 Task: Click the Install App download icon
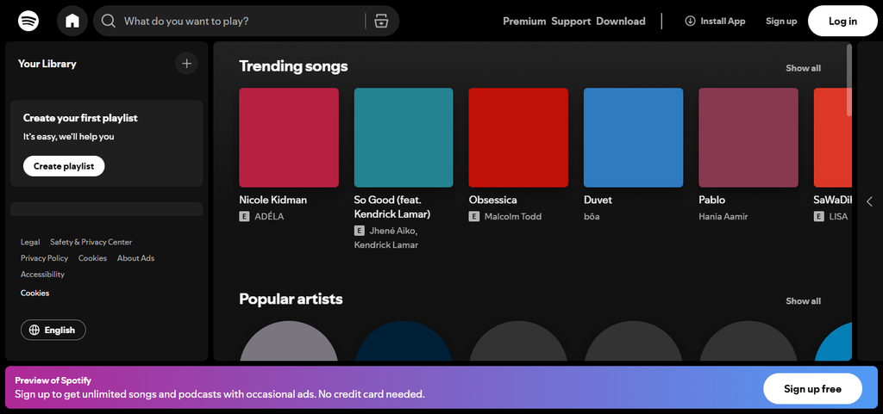coord(690,22)
